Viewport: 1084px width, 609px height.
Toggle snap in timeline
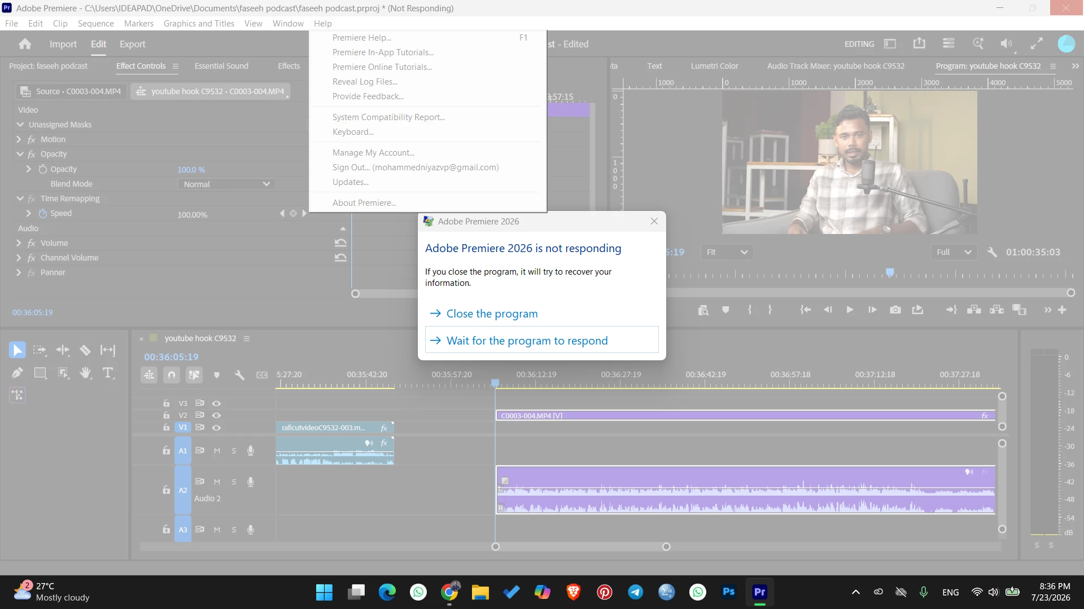(172, 375)
